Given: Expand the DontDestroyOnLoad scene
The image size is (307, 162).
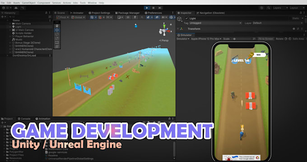Looking at the screenshot, I should point(8,55).
